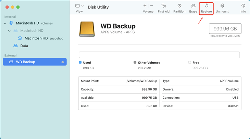Zoom the window with green button
250x139 pixels.
pyautogui.click(x=18, y=7)
